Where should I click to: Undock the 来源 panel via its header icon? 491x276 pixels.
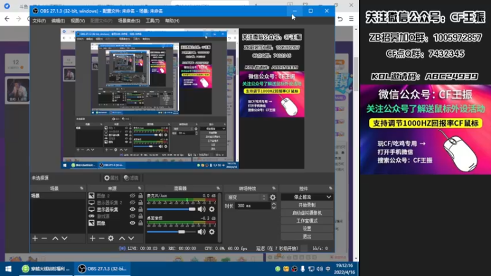click(x=140, y=188)
